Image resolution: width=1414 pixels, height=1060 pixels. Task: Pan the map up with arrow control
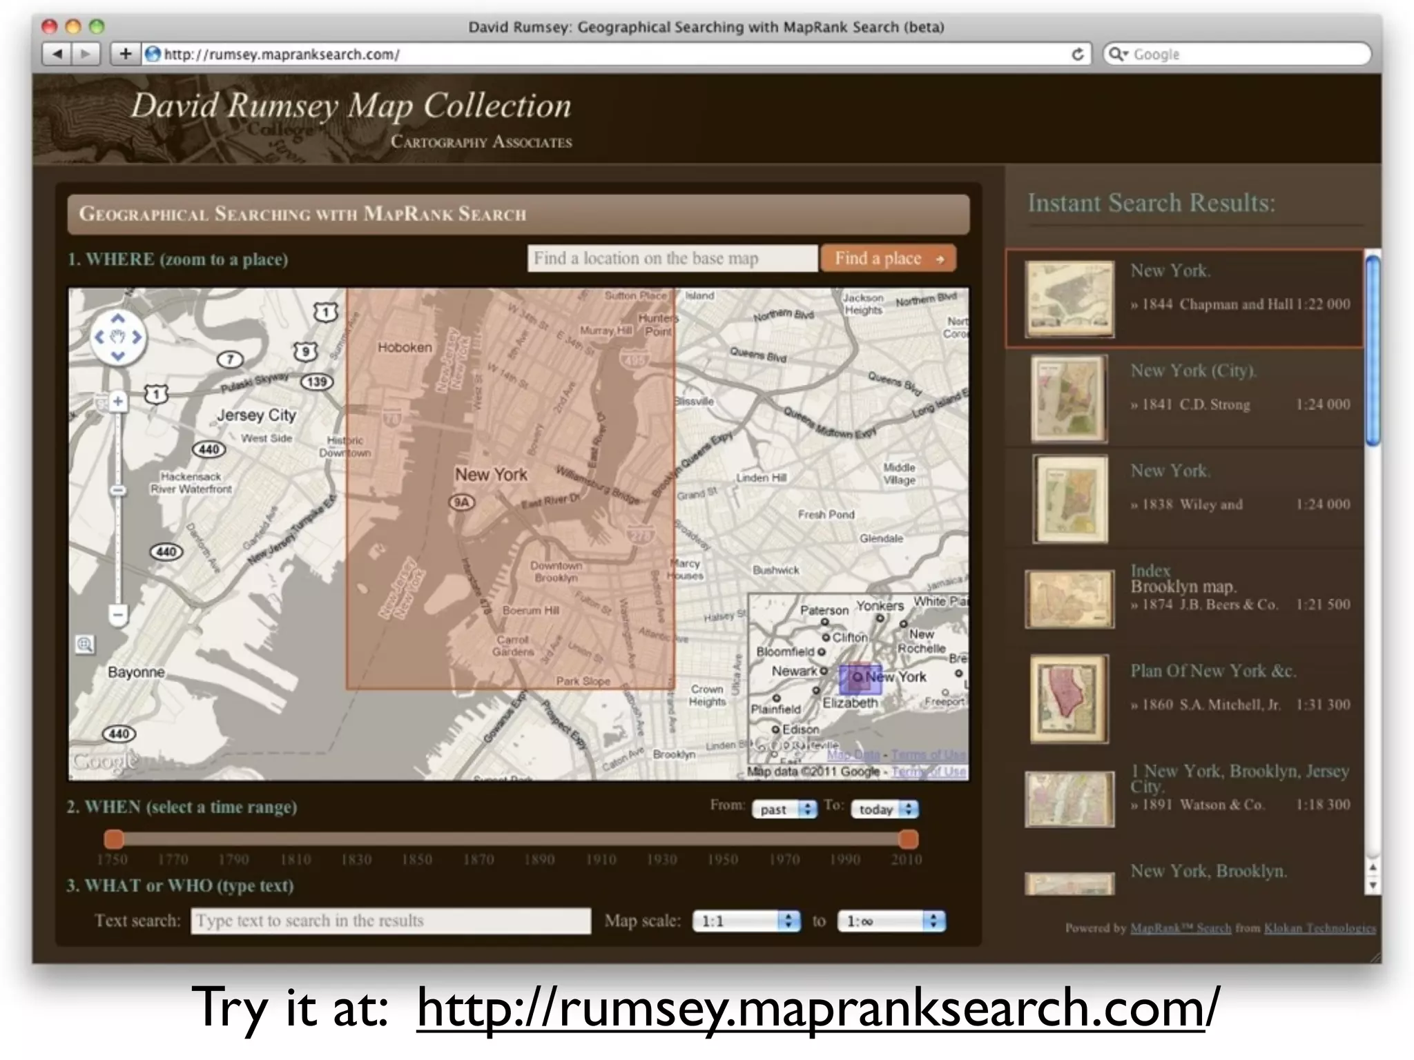(x=118, y=318)
